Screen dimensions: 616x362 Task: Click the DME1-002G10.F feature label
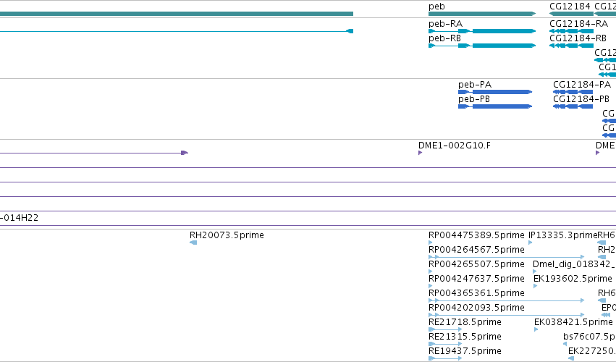454,146
